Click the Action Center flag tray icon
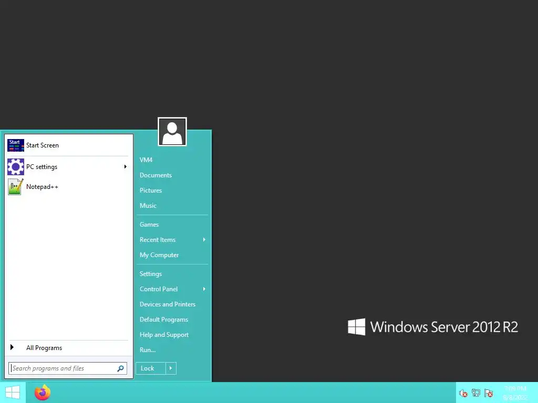This screenshot has width=538, height=403. 489,393
